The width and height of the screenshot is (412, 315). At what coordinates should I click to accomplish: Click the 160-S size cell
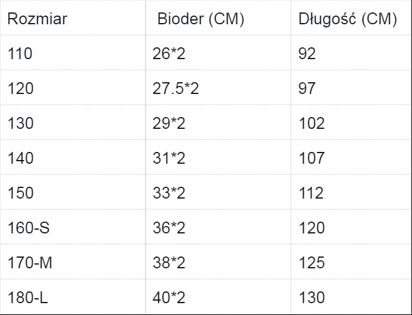(x=29, y=228)
